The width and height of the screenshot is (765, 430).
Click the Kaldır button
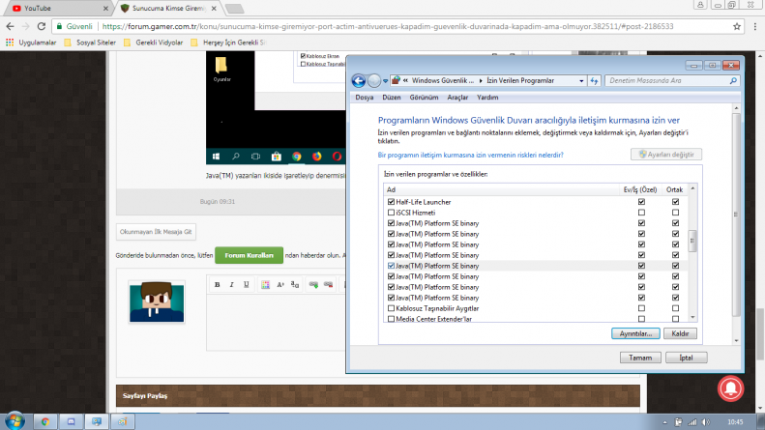(x=680, y=334)
